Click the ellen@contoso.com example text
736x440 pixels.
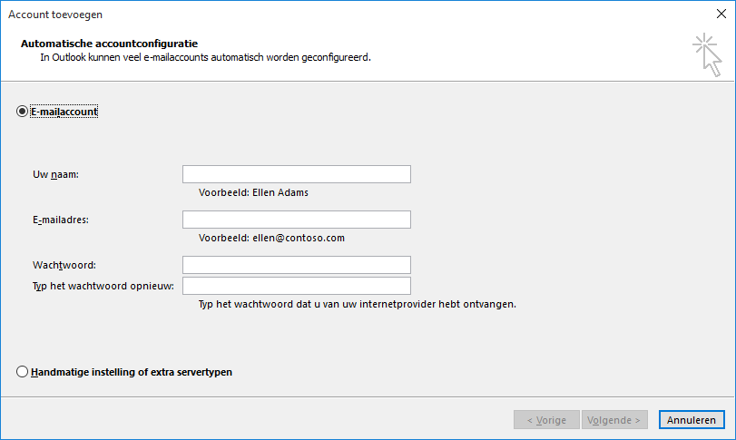coord(272,238)
